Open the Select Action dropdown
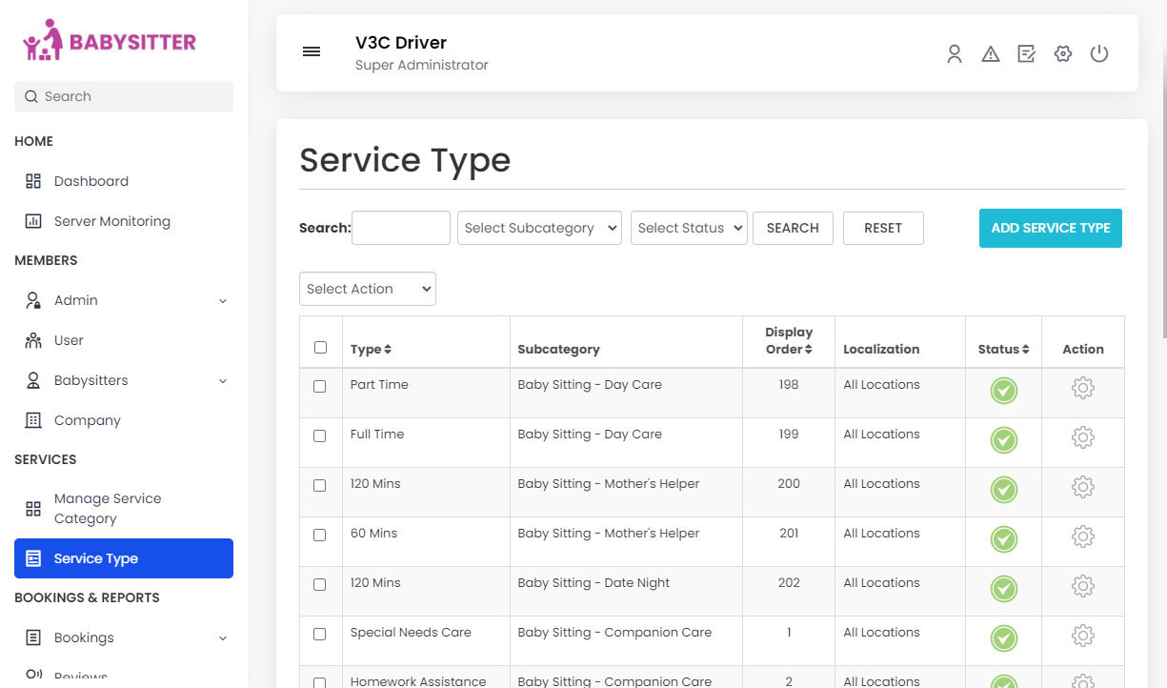Viewport: 1167px width, 688px height. click(x=367, y=289)
